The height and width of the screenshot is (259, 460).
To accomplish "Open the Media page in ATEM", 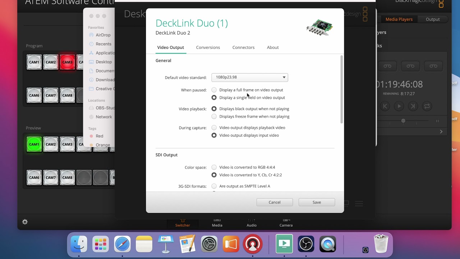I will pos(217,223).
